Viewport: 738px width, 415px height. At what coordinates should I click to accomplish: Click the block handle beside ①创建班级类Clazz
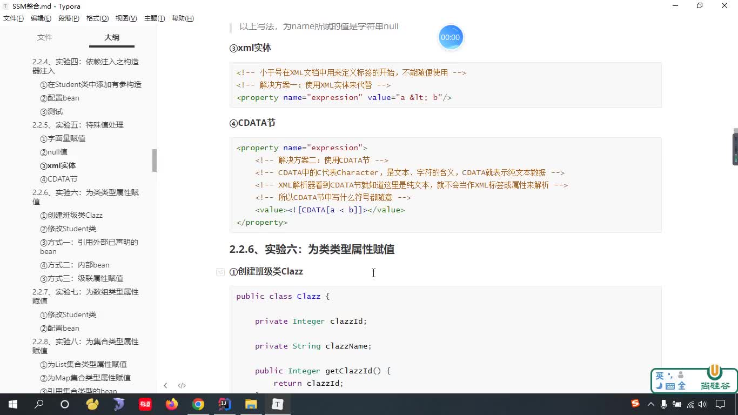220,272
